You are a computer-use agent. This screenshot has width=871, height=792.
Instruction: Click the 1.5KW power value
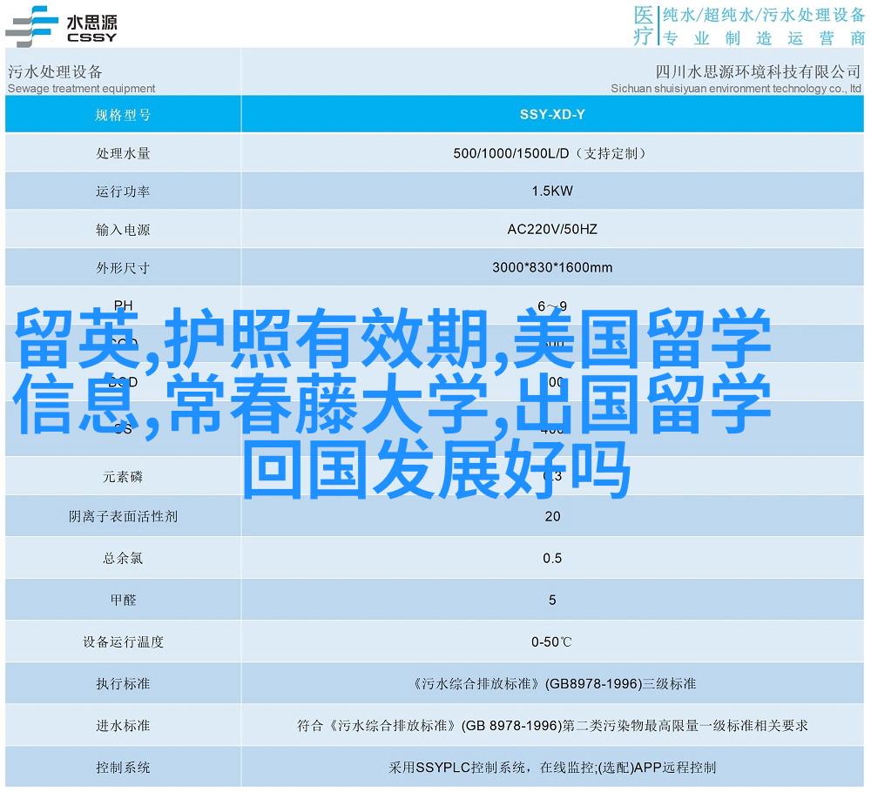(x=552, y=191)
